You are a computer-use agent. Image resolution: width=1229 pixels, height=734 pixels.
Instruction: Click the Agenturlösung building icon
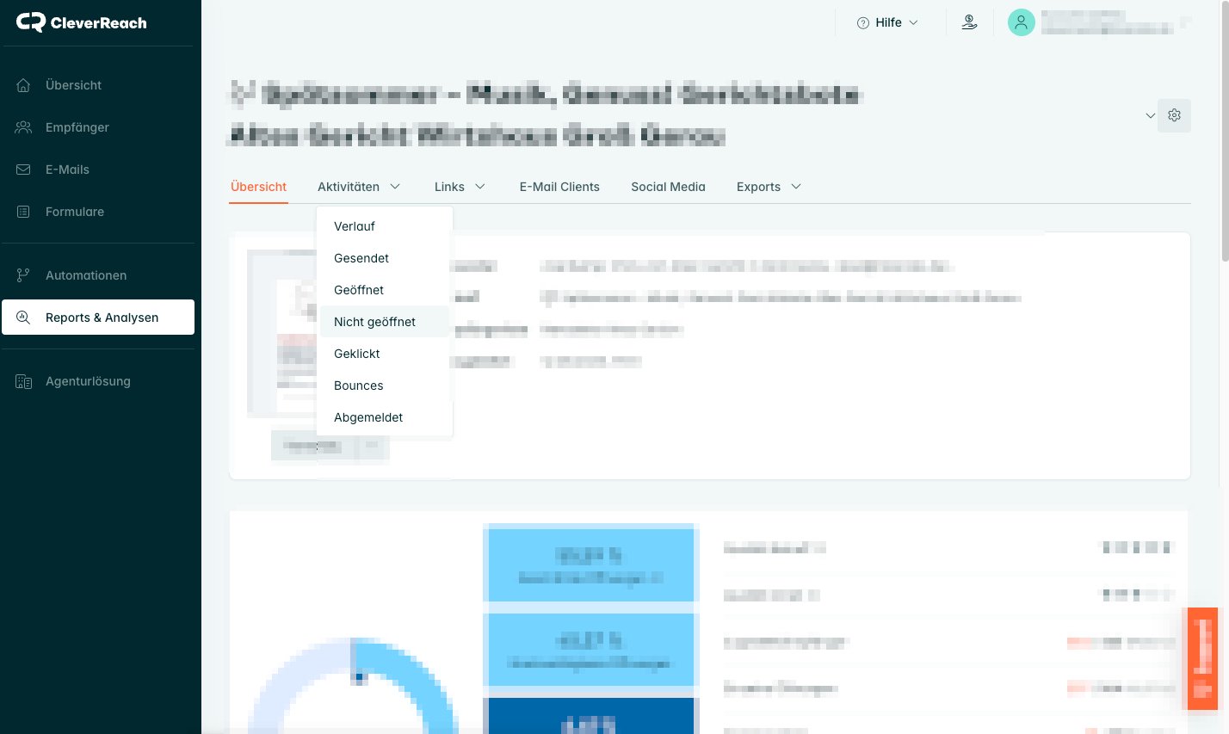(24, 381)
